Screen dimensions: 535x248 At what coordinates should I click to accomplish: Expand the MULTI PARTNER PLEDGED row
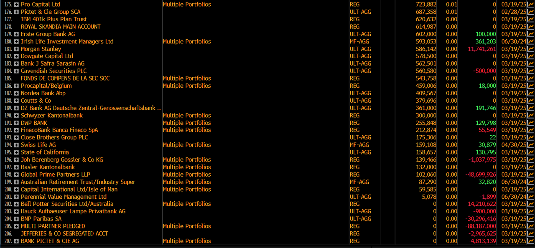pos(16,227)
